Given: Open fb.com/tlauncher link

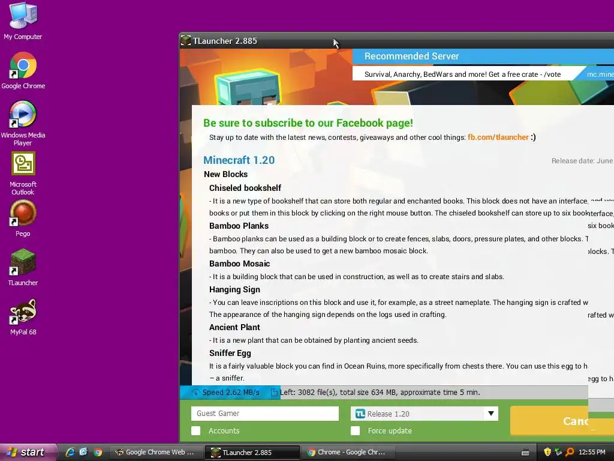Looking at the screenshot, I should coord(498,137).
